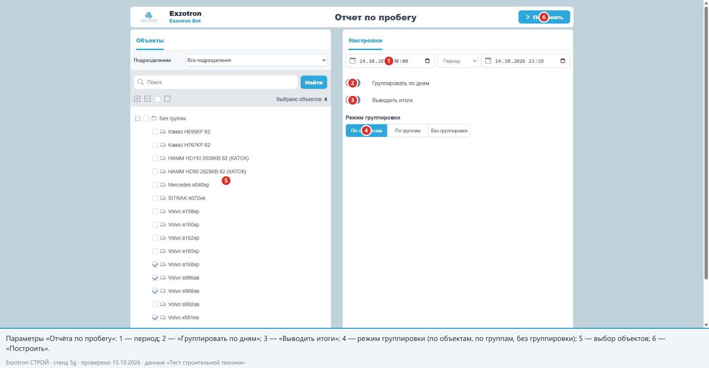Click the outlined square icon in the objects toolbar
The height and width of the screenshot is (368, 709).
click(167, 99)
